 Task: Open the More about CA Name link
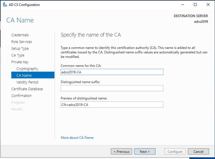click(77, 138)
